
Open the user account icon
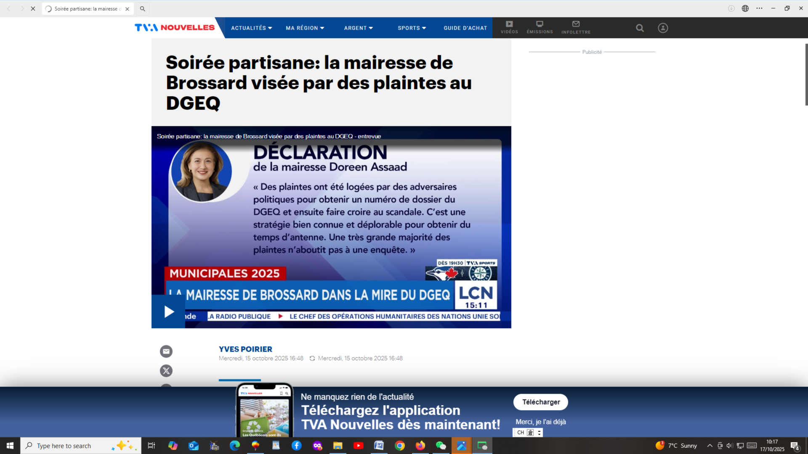663,28
